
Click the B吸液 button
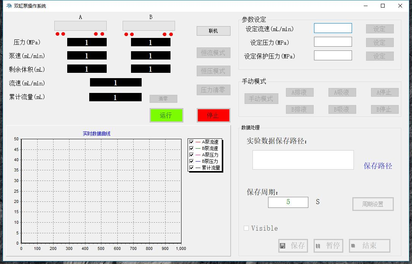pos(342,110)
